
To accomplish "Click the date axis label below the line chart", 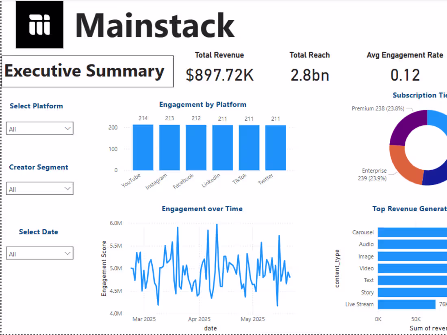I will (210, 328).
